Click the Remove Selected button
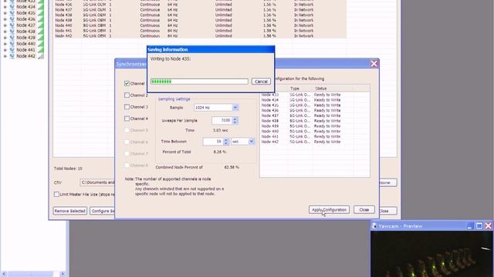 69,211
